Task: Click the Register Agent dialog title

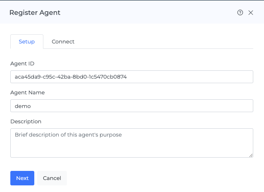Action: 35,13
